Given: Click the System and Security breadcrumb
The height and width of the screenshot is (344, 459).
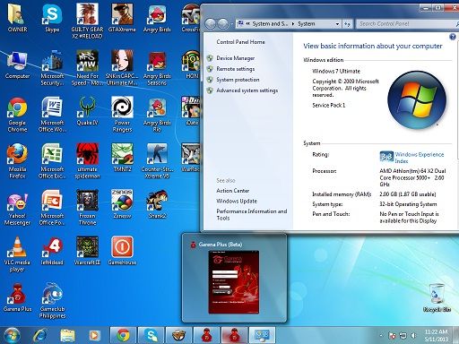Looking at the screenshot, I should click(x=270, y=24).
